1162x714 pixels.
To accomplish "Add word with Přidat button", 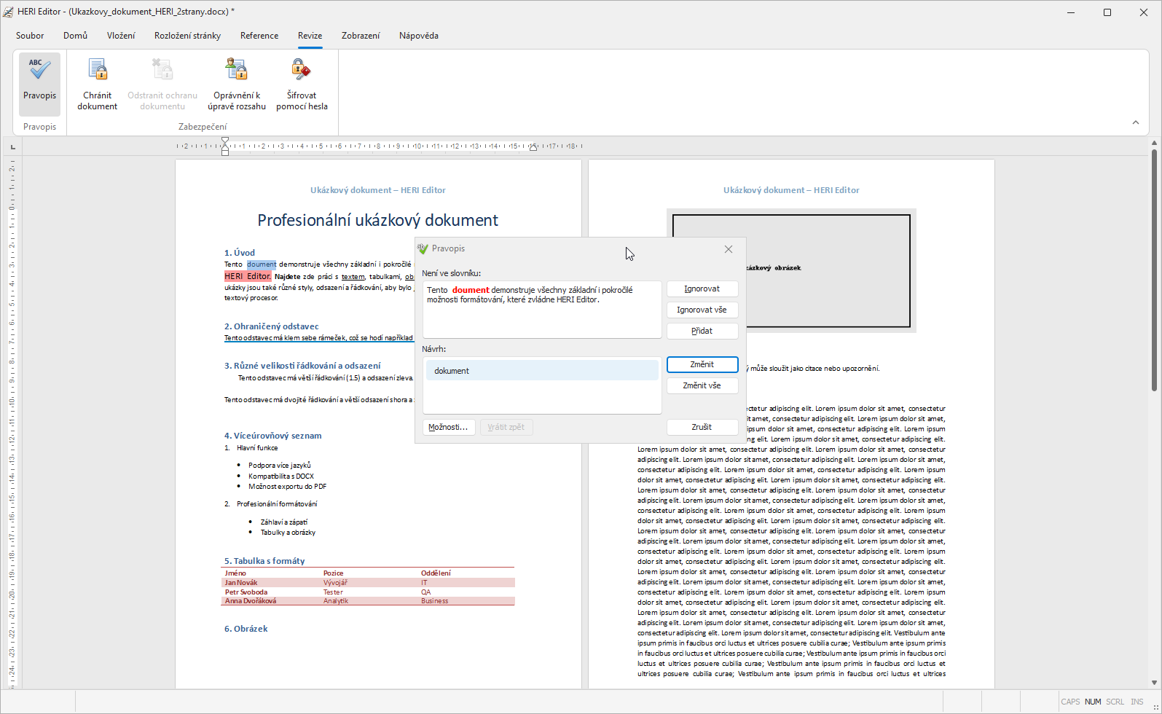I will click(702, 331).
